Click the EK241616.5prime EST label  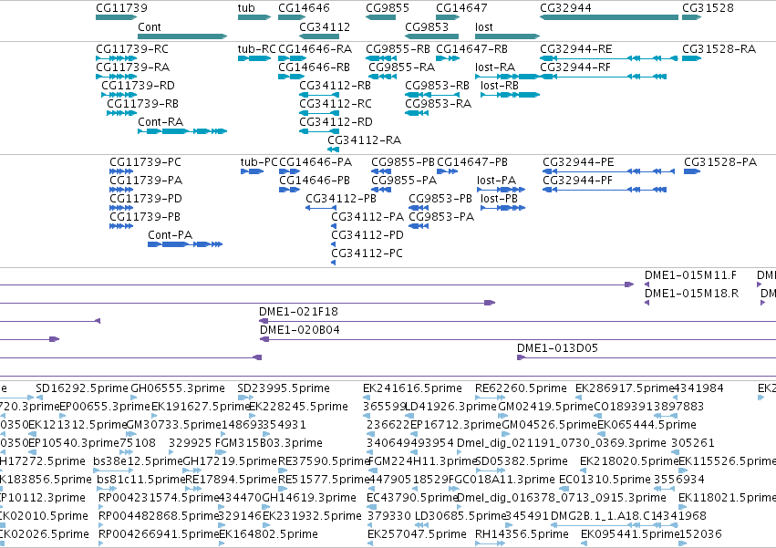tap(412, 388)
